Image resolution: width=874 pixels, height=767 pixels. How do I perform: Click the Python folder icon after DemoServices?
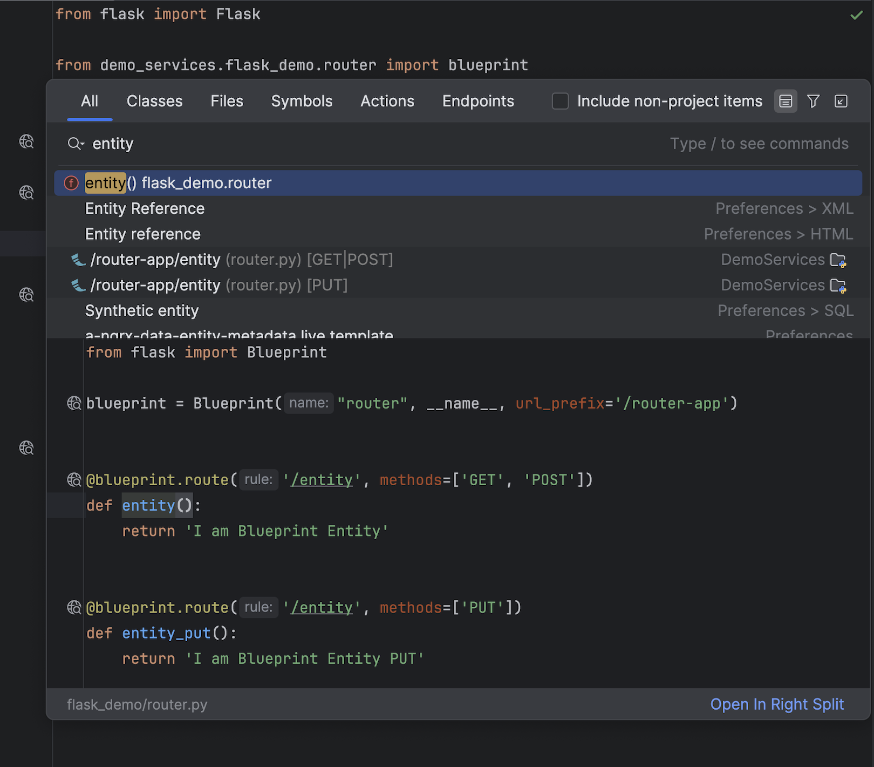(x=838, y=260)
